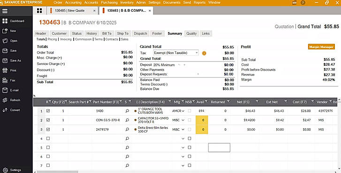This screenshot has height=173, width=341.
Task: Click the 100 zoom indicator icon
Action: (294, 3)
